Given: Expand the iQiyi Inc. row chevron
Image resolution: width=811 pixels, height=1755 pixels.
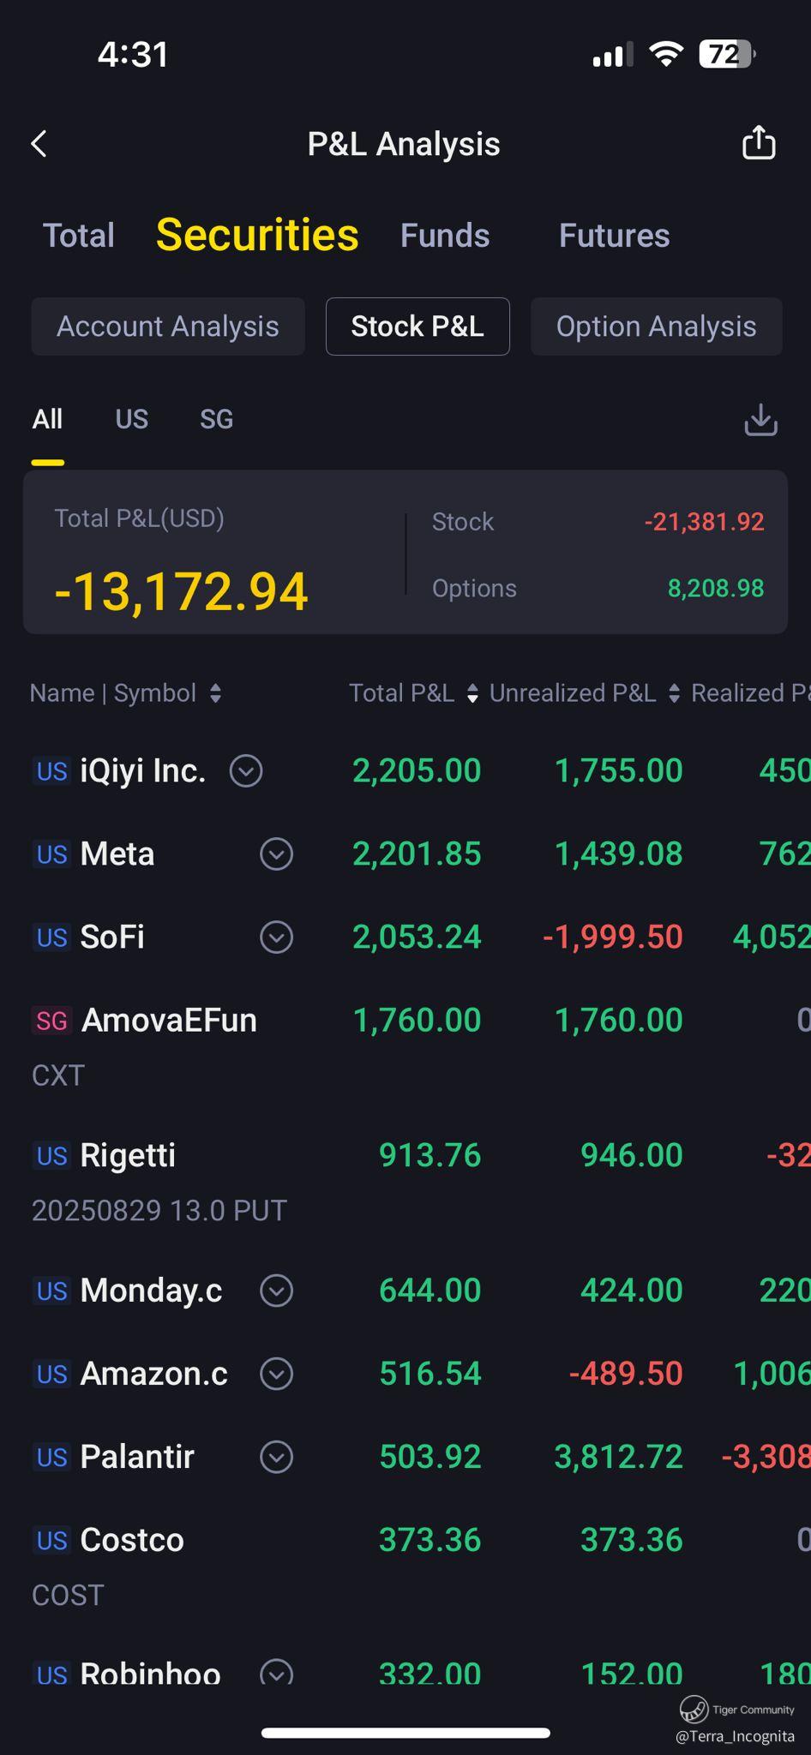Looking at the screenshot, I should 246,770.
